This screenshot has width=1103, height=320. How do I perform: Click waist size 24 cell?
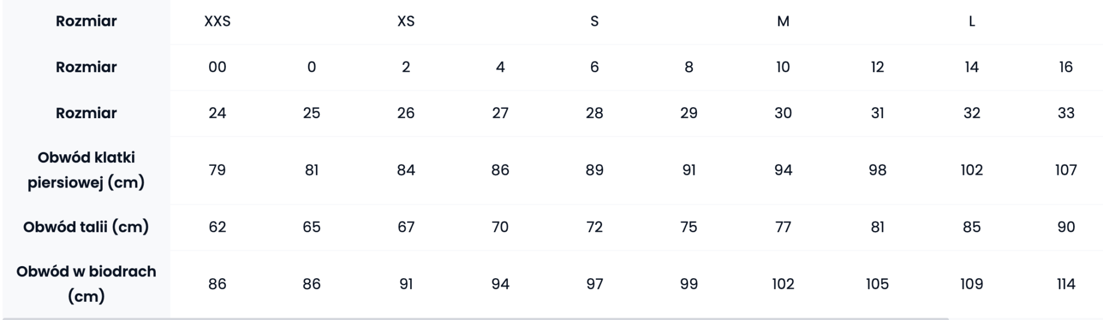tap(217, 113)
